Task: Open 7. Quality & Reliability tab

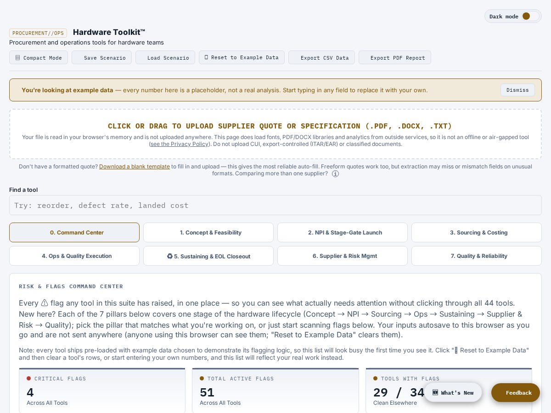Action: pyautogui.click(x=477, y=256)
